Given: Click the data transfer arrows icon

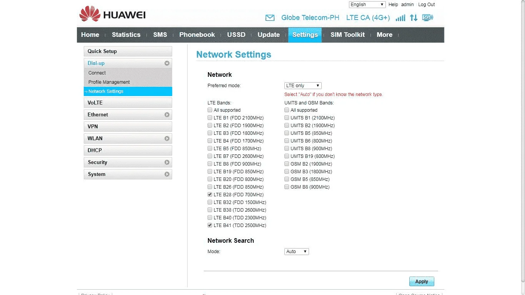Looking at the screenshot, I should point(414,18).
